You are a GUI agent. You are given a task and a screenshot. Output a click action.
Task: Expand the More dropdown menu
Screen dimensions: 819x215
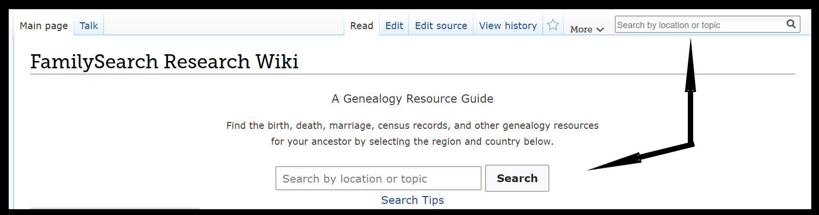click(x=587, y=29)
